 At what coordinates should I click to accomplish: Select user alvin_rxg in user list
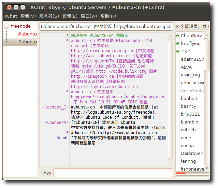pos(190,75)
